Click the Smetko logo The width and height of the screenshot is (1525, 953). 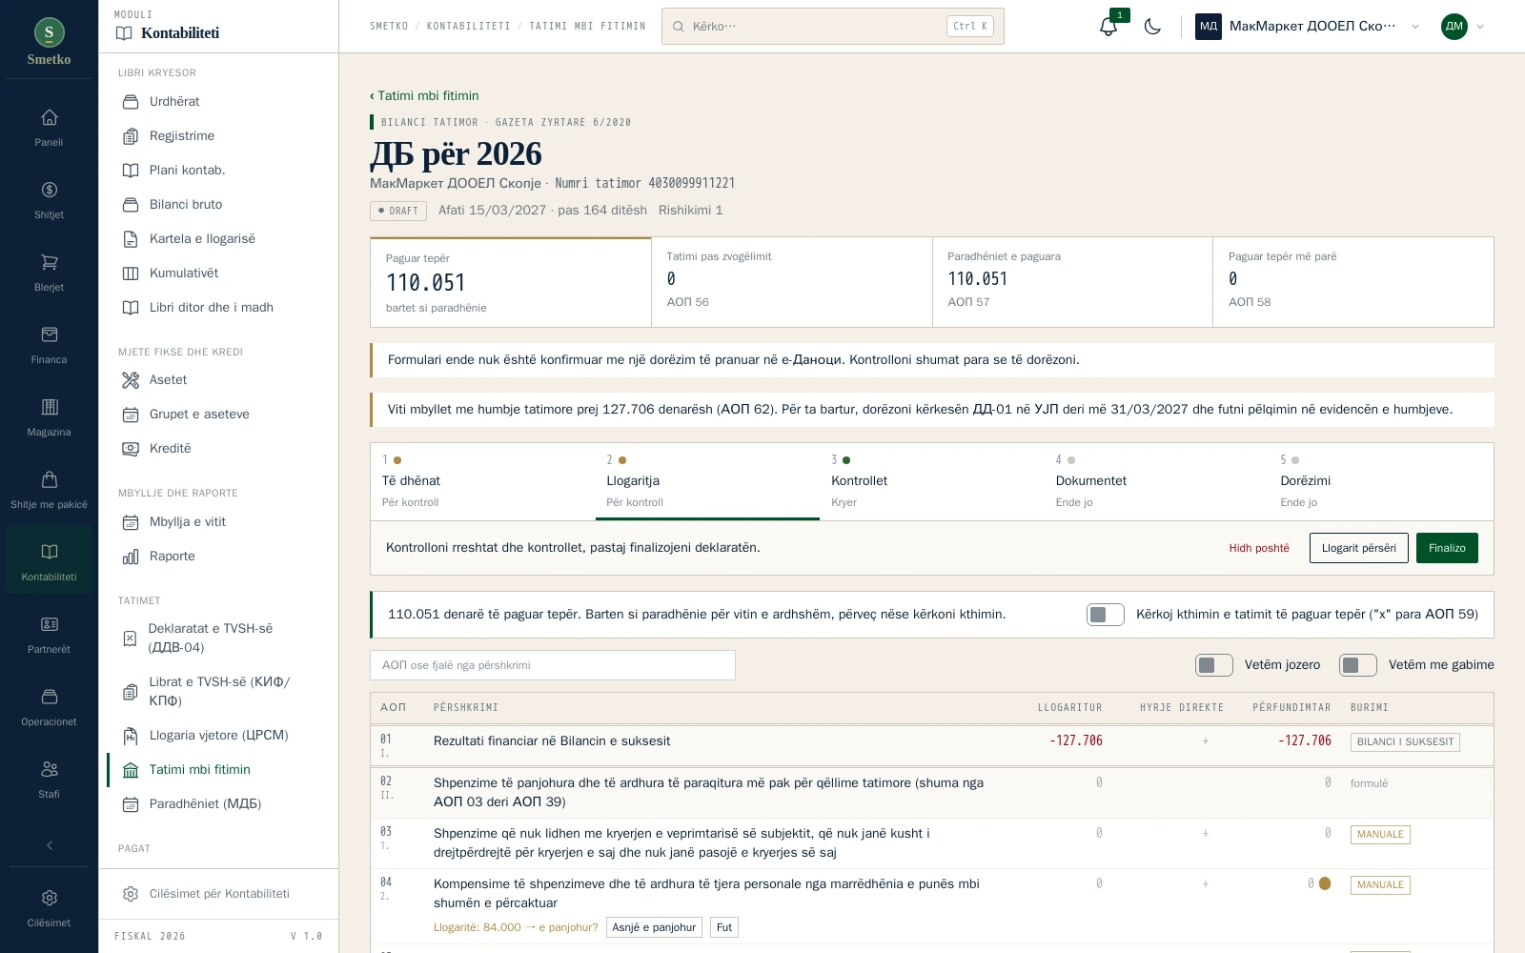coord(49,42)
